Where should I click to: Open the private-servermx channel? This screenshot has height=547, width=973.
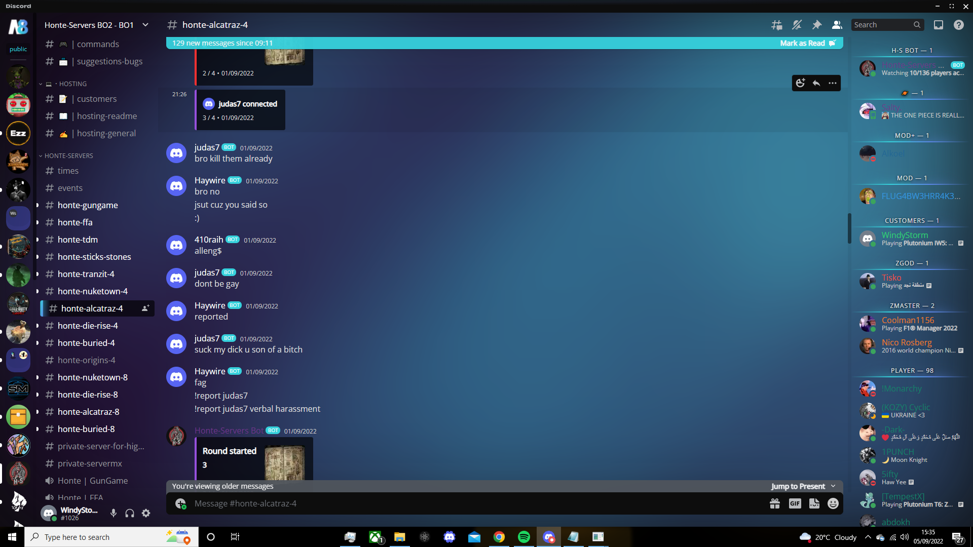point(97,463)
